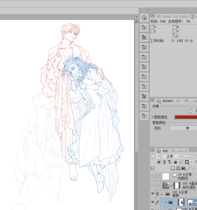Click the red layer color swatch
This screenshot has width=197, height=210.
pos(185,117)
